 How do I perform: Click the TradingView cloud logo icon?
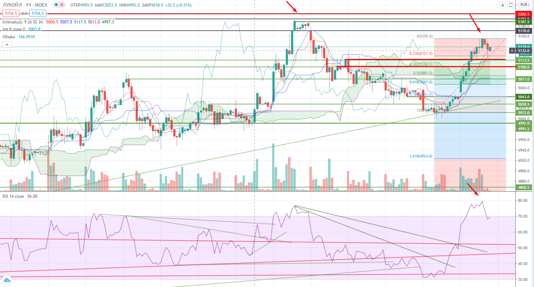[7, 280]
